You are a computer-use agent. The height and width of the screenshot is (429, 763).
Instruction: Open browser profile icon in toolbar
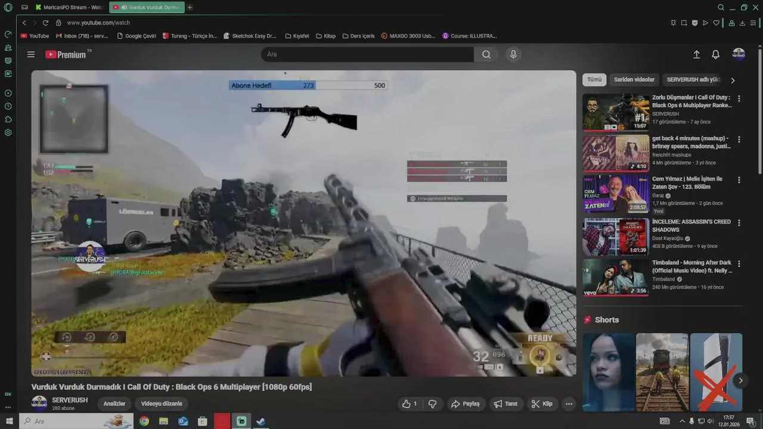tap(731, 23)
